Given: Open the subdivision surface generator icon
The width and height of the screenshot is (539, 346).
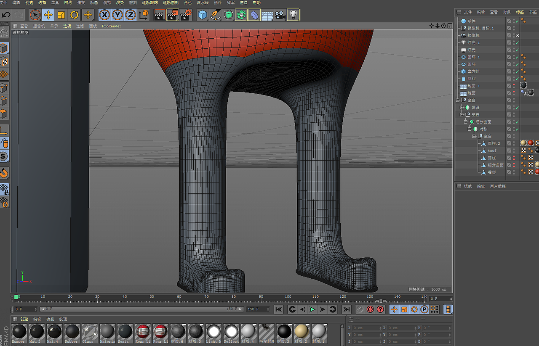Looking at the screenshot, I should pos(229,15).
